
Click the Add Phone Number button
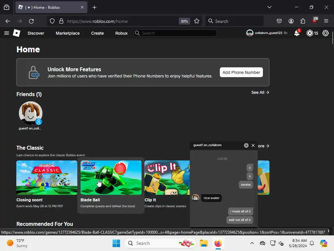tap(241, 72)
